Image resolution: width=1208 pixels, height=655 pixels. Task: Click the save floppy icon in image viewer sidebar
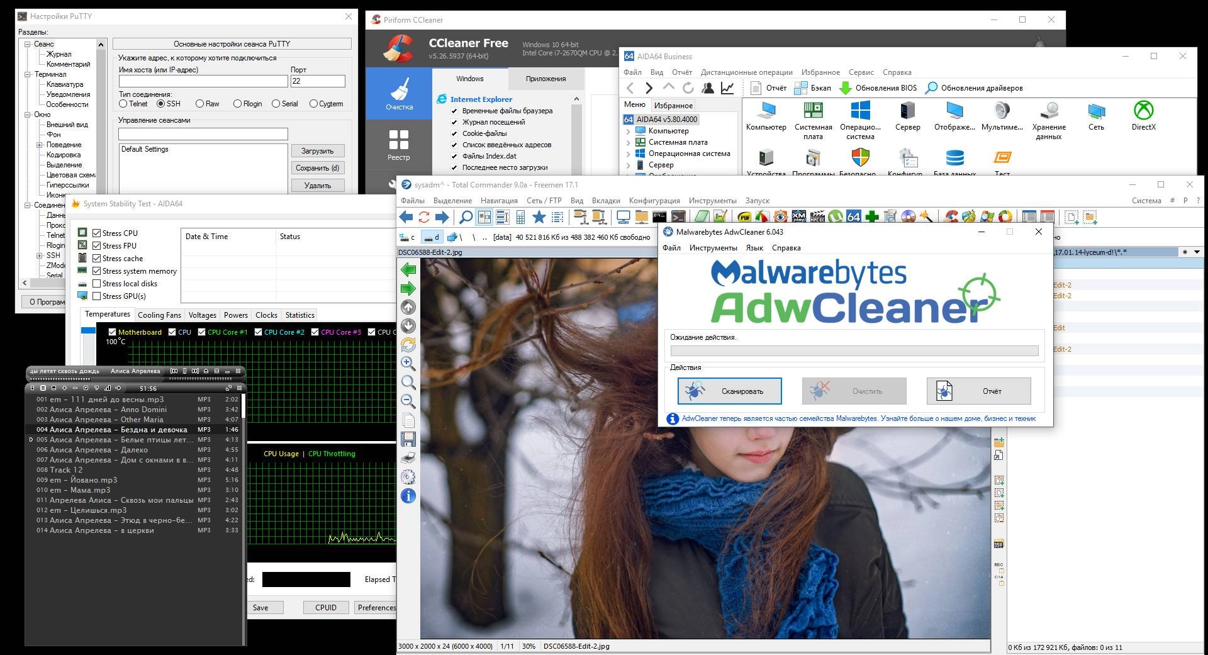click(x=408, y=439)
